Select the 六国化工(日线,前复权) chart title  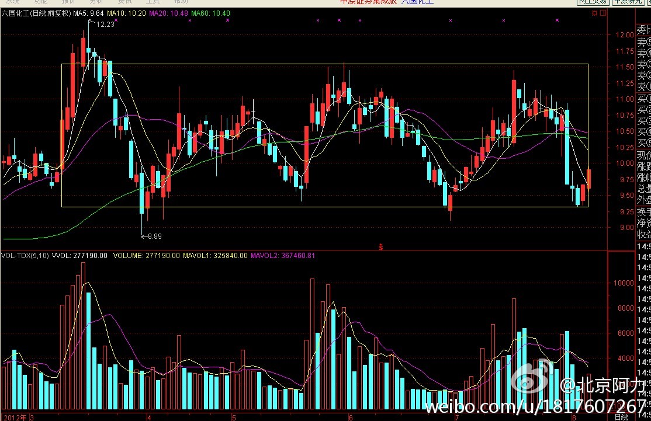pyautogui.click(x=36, y=13)
